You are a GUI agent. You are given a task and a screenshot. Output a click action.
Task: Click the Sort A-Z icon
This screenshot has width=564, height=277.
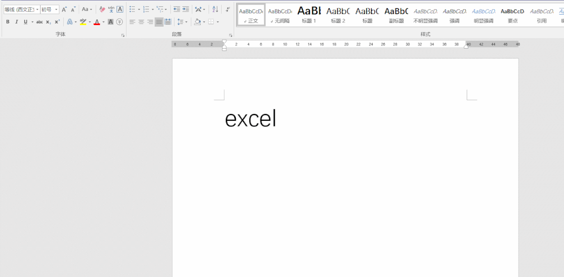[x=215, y=9]
